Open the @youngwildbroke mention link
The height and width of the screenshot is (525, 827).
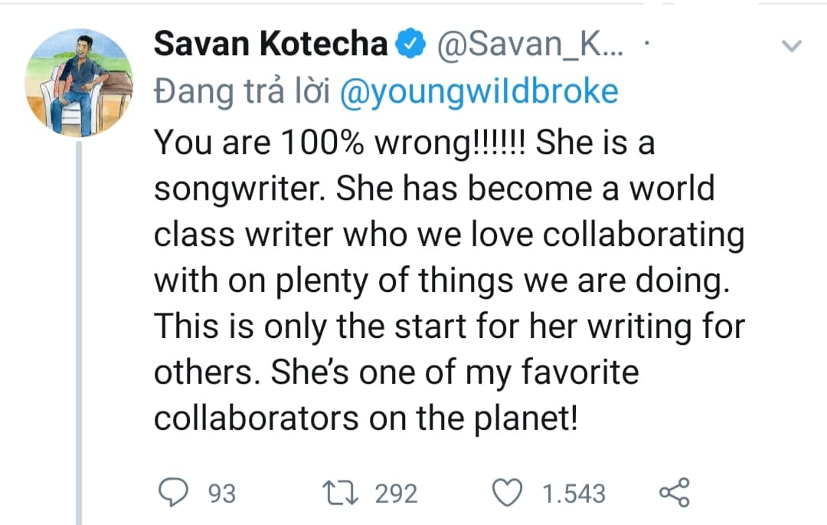(477, 92)
